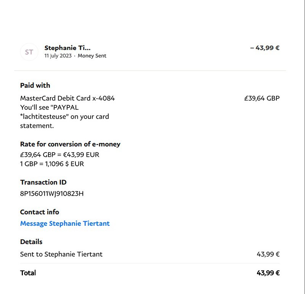Click the Money Sent status label
Viewport: 305px width, 294px height.
[x=92, y=56]
